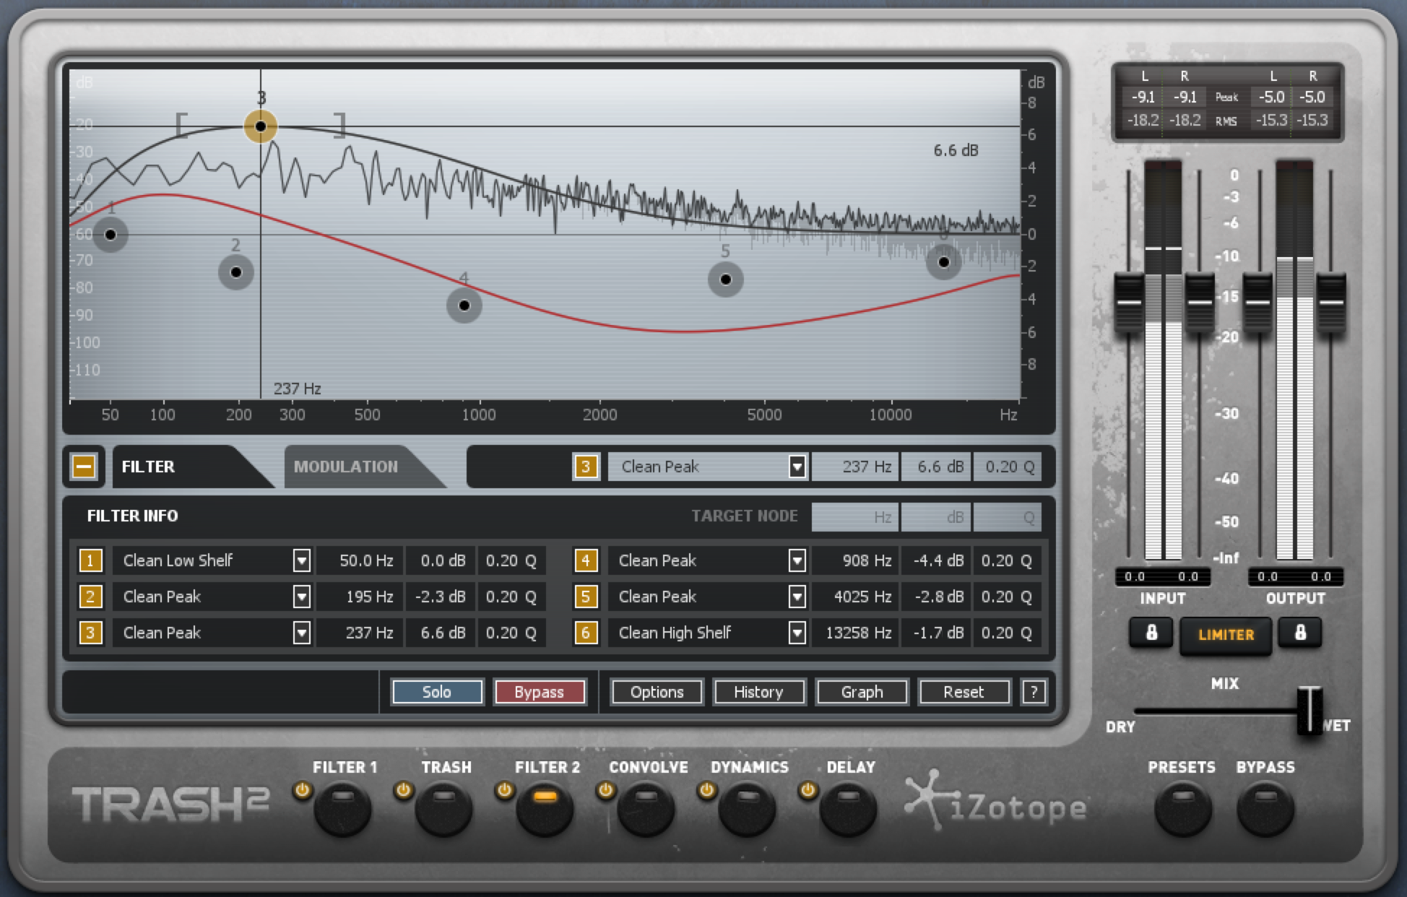1407x897 pixels.
Task: Click filter 5 gain -2.8 dB
Action: (935, 597)
